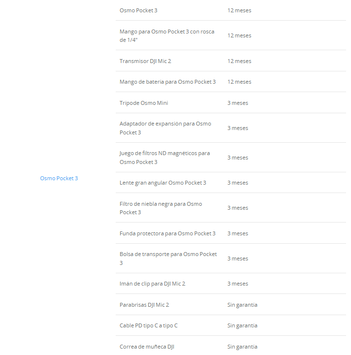Click the Bolsa de transporte product name
Image resolution: width=351 pixels, height=355 pixels.
tap(168, 258)
